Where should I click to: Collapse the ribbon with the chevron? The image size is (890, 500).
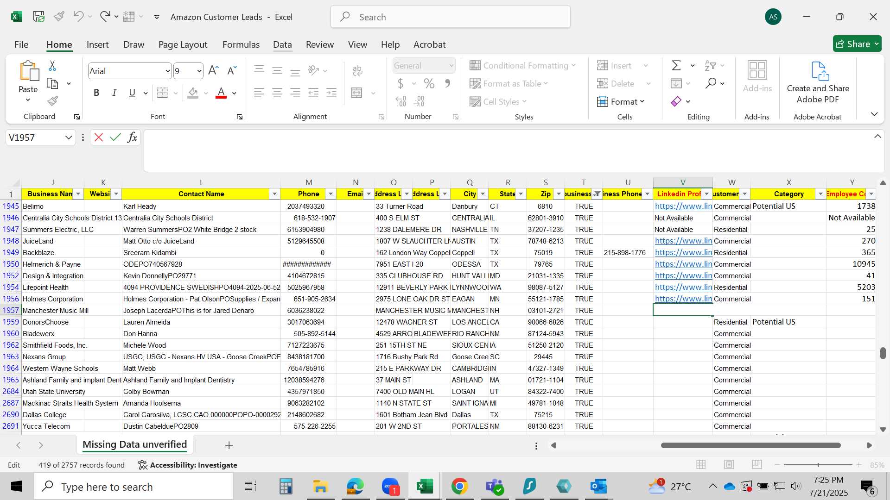point(874,114)
